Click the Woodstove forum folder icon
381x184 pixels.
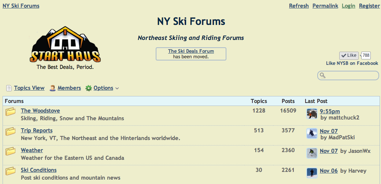[11, 112]
